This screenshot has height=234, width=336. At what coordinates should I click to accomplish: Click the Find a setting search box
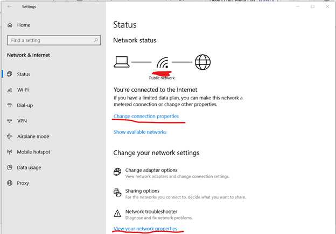tap(54, 40)
